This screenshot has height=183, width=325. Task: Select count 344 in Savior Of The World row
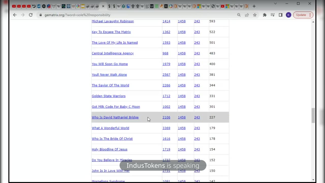click(x=212, y=85)
